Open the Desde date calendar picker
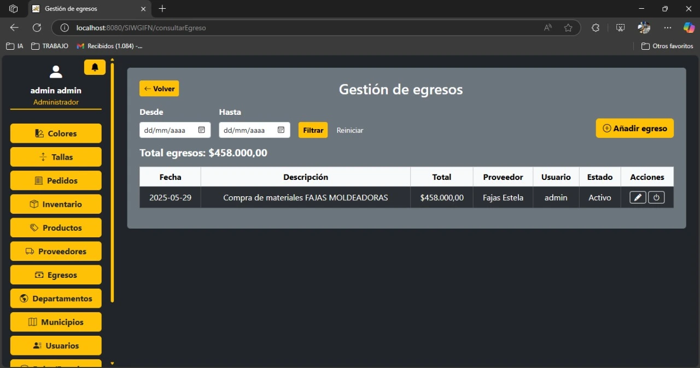Image resolution: width=700 pixels, height=368 pixels. coord(201,130)
